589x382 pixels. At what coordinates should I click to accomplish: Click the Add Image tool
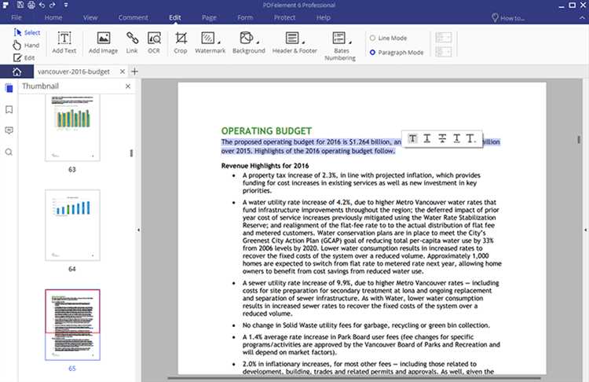(x=103, y=42)
